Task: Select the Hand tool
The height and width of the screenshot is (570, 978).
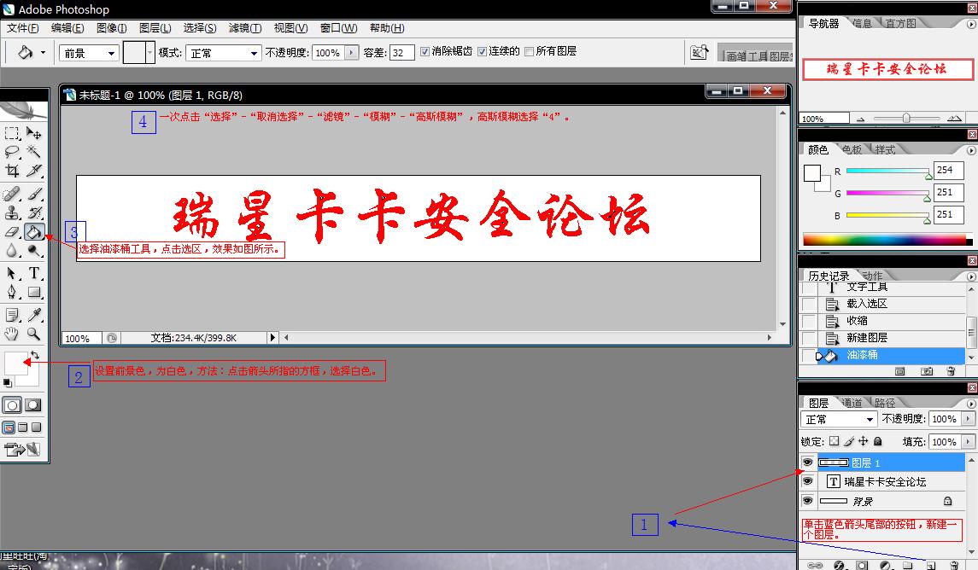Action: [x=12, y=334]
